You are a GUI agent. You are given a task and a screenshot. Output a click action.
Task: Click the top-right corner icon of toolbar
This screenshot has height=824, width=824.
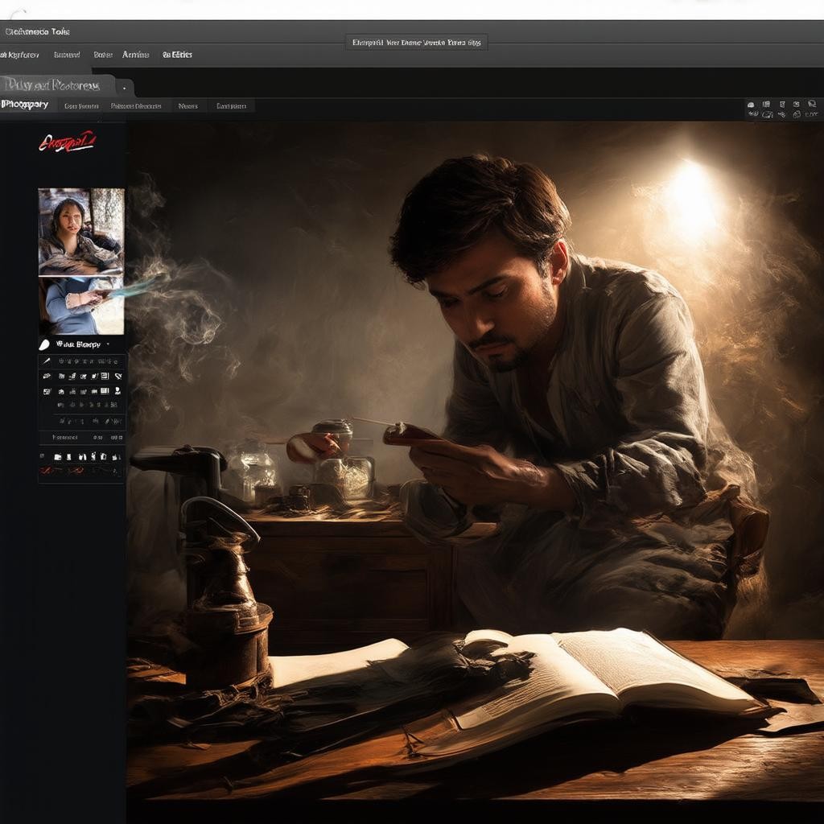(810, 104)
